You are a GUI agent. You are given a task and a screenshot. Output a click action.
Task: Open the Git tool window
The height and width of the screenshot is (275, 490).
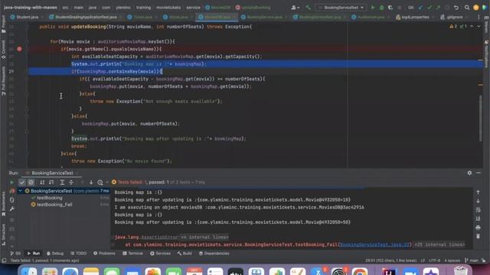[x=15, y=254]
